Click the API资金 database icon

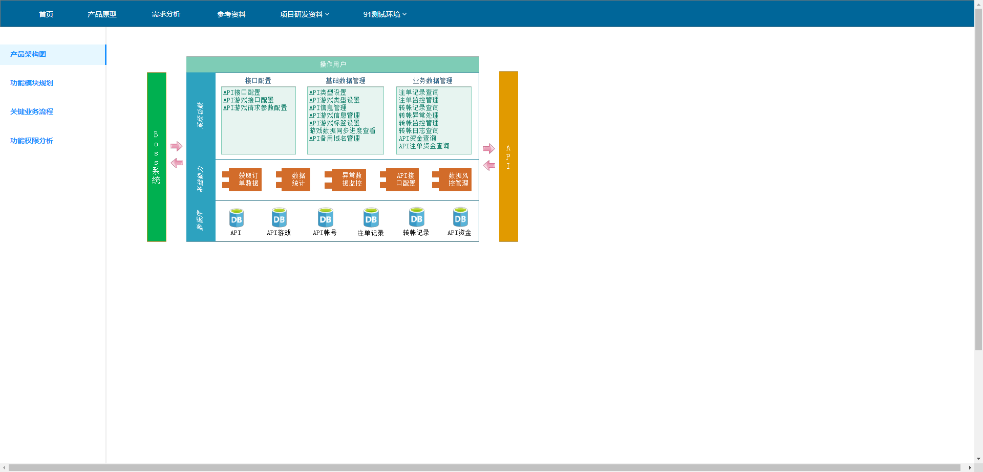point(460,217)
